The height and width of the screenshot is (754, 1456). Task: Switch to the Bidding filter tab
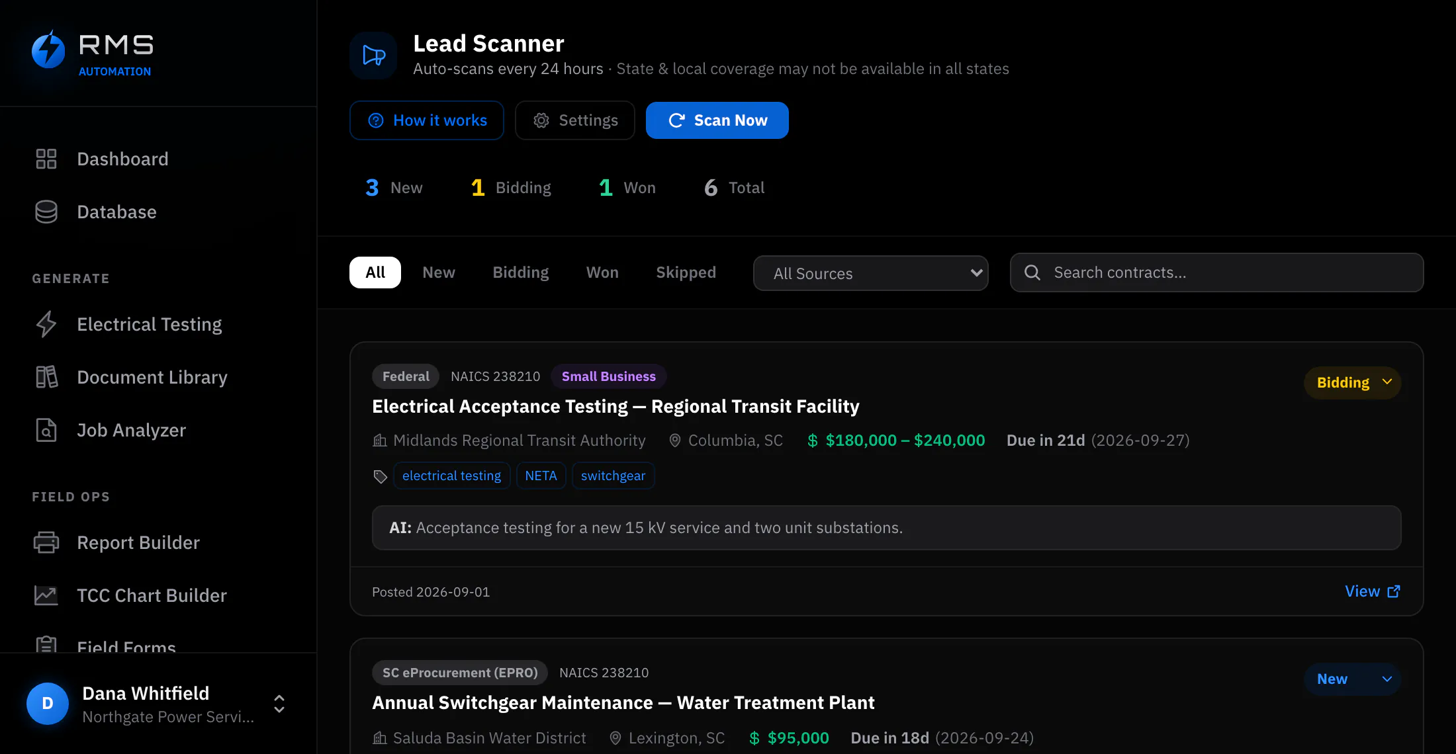click(x=521, y=272)
